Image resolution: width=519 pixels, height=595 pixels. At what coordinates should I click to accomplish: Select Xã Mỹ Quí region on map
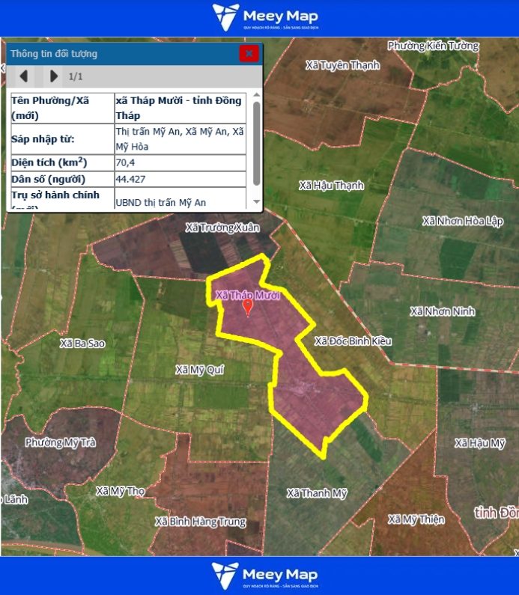(199, 370)
